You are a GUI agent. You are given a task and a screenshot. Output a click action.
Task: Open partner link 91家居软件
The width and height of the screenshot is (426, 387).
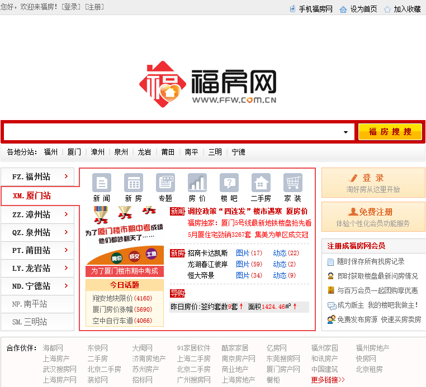[193, 348]
